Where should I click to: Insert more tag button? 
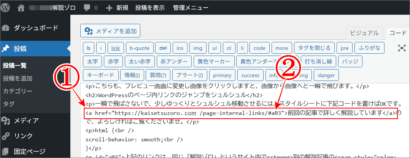coord(282,48)
